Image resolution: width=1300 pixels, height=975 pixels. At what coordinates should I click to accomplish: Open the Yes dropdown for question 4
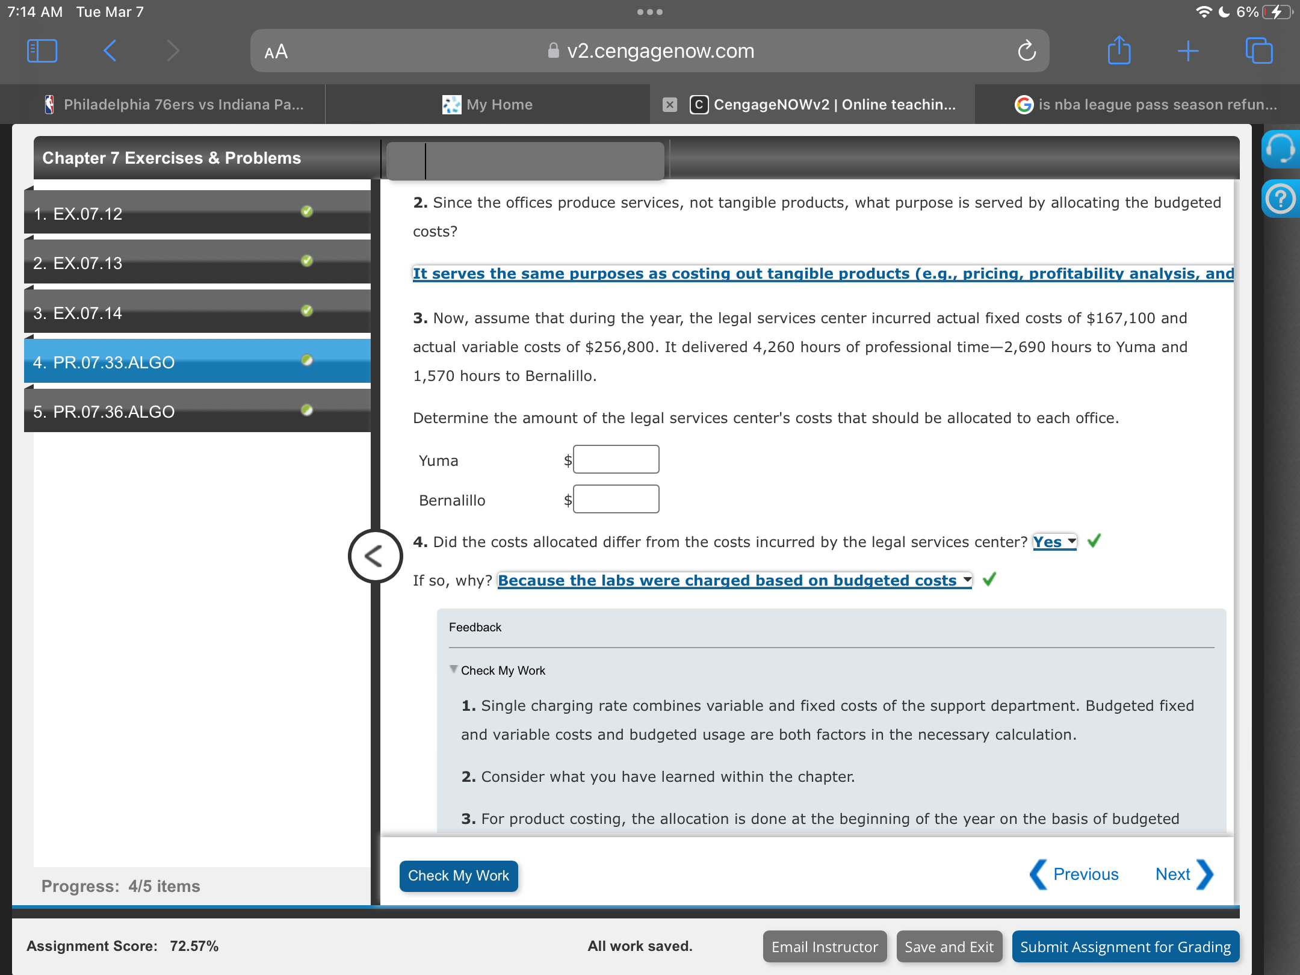point(1054,542)
